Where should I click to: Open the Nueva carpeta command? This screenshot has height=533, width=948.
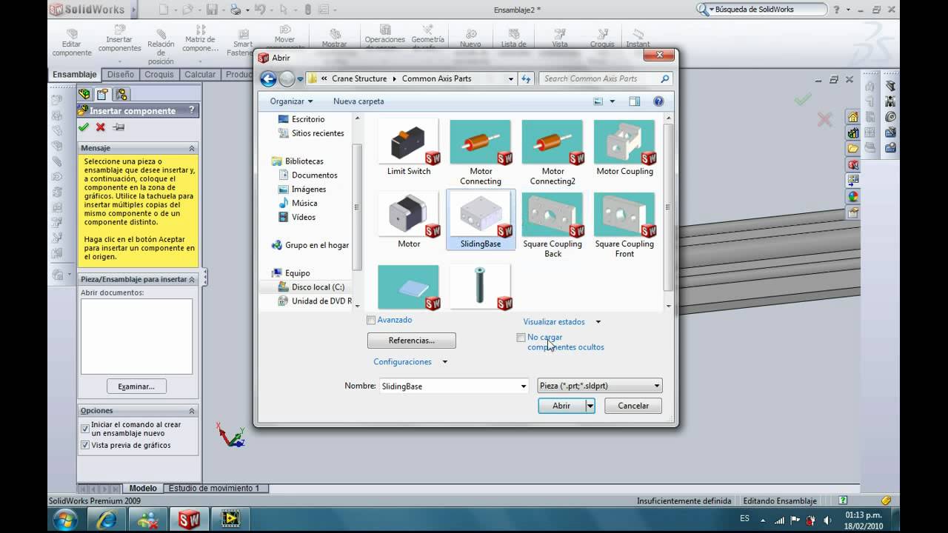click(358, 101)
